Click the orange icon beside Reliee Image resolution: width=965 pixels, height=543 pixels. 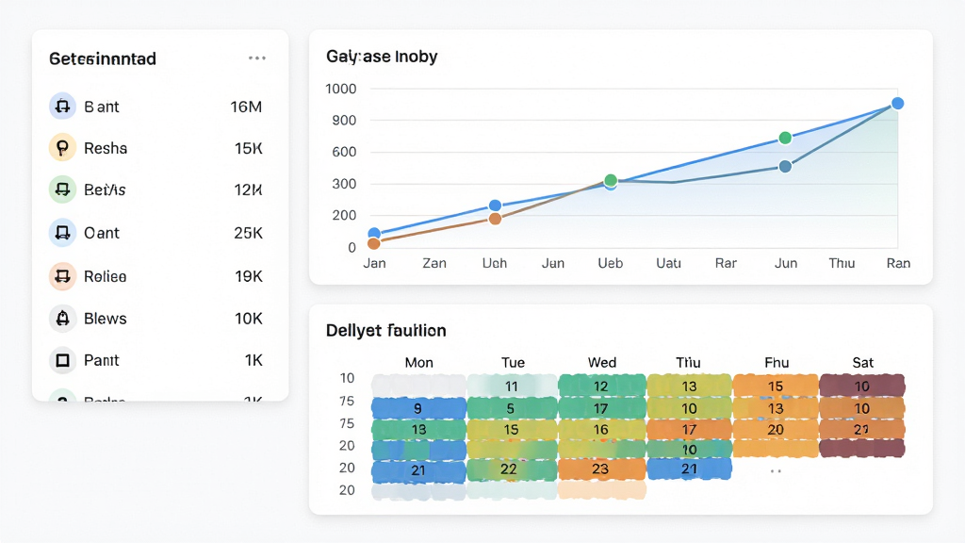coord(62,276)
